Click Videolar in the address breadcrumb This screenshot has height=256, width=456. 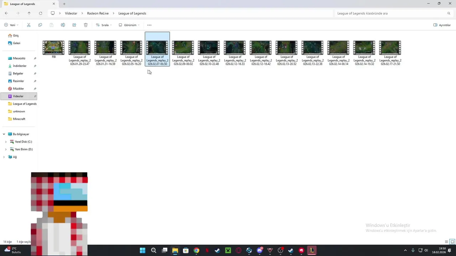tap(71, 13)
